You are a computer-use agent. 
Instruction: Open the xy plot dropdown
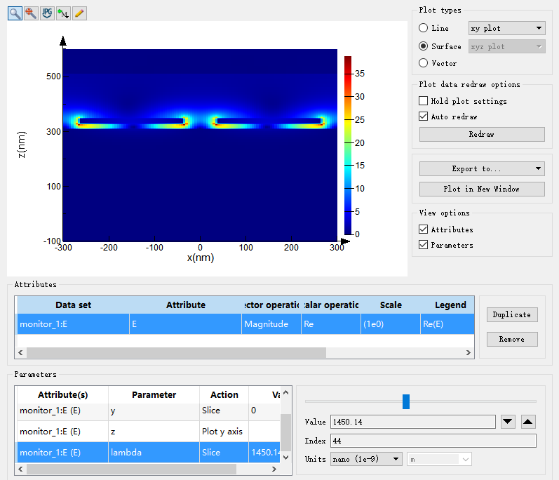tap(506, 28)
